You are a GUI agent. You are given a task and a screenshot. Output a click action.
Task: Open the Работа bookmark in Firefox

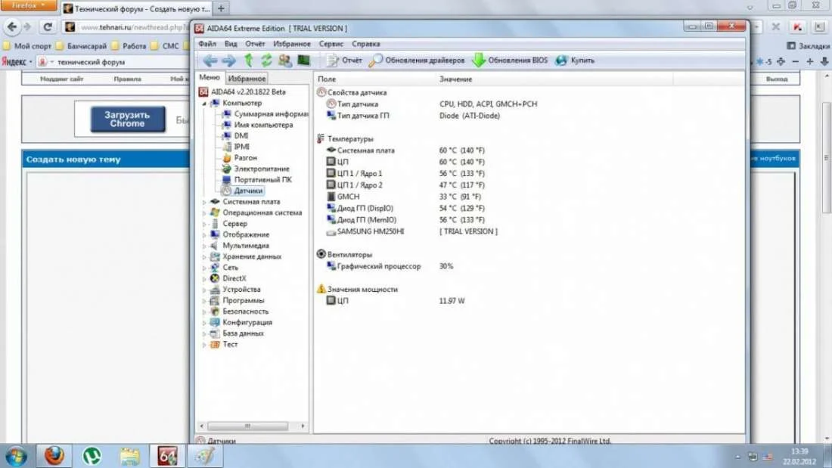pos(129,46)
